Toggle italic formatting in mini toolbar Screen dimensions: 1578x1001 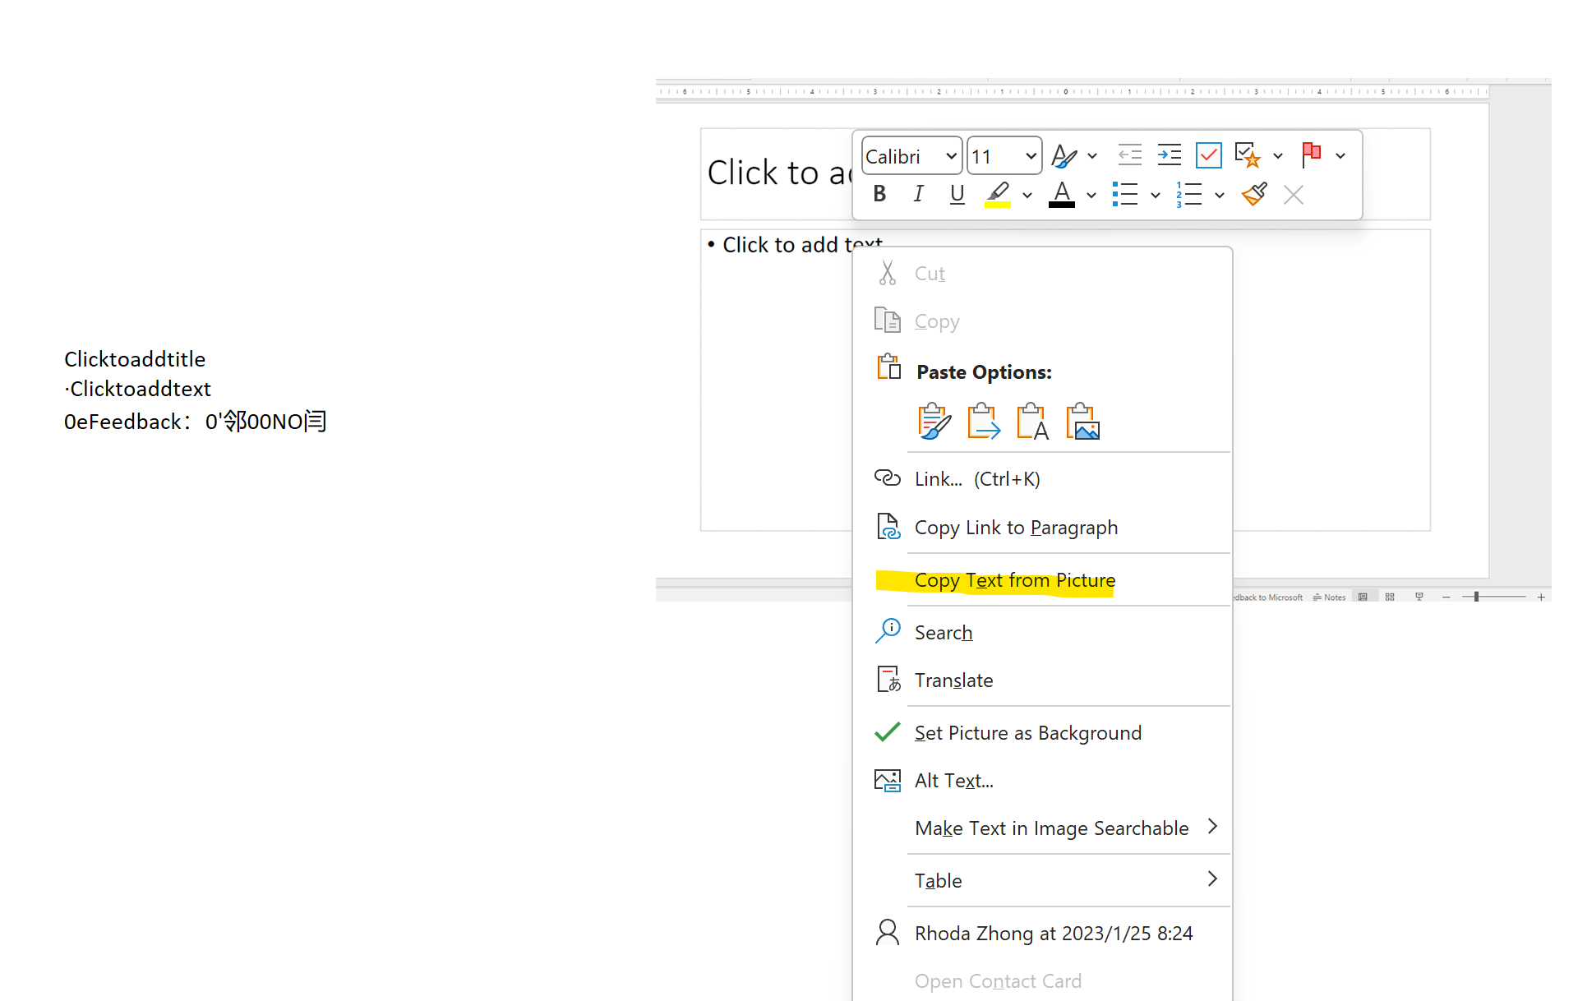pos(918,195)
